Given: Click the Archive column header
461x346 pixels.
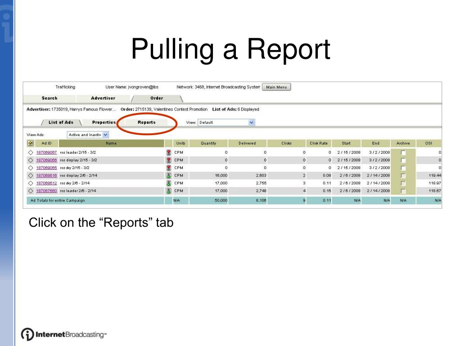Looking at the screenshot, I should [403, 143].
